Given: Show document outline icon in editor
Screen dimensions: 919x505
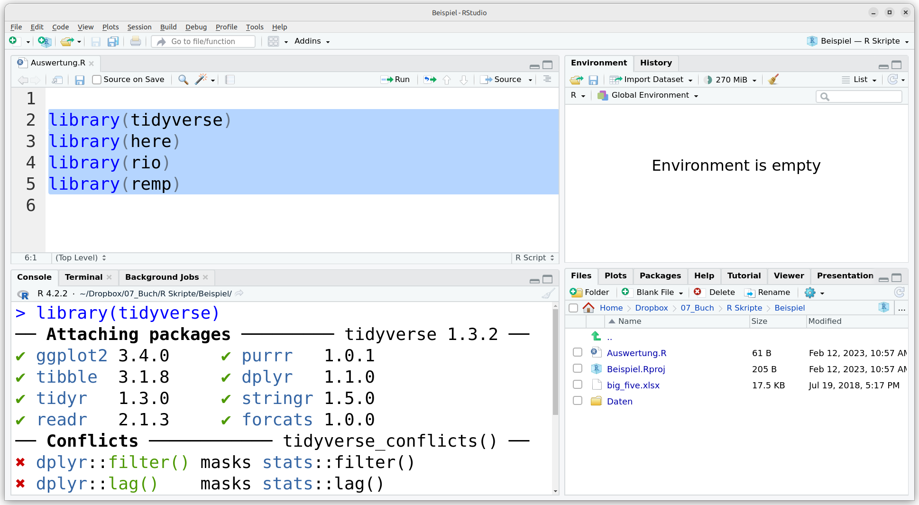Looking at the screenshot, I should pyautogui.click(x=547, y=79).
